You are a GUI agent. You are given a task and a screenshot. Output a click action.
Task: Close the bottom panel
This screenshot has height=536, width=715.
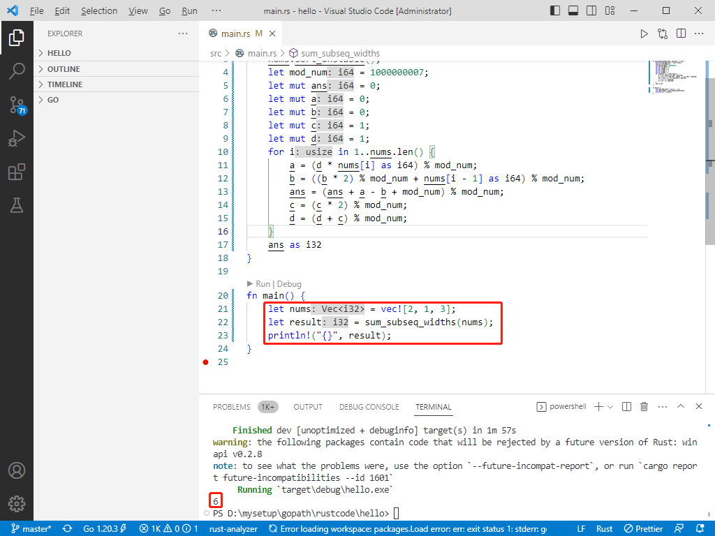coord(698,406)
